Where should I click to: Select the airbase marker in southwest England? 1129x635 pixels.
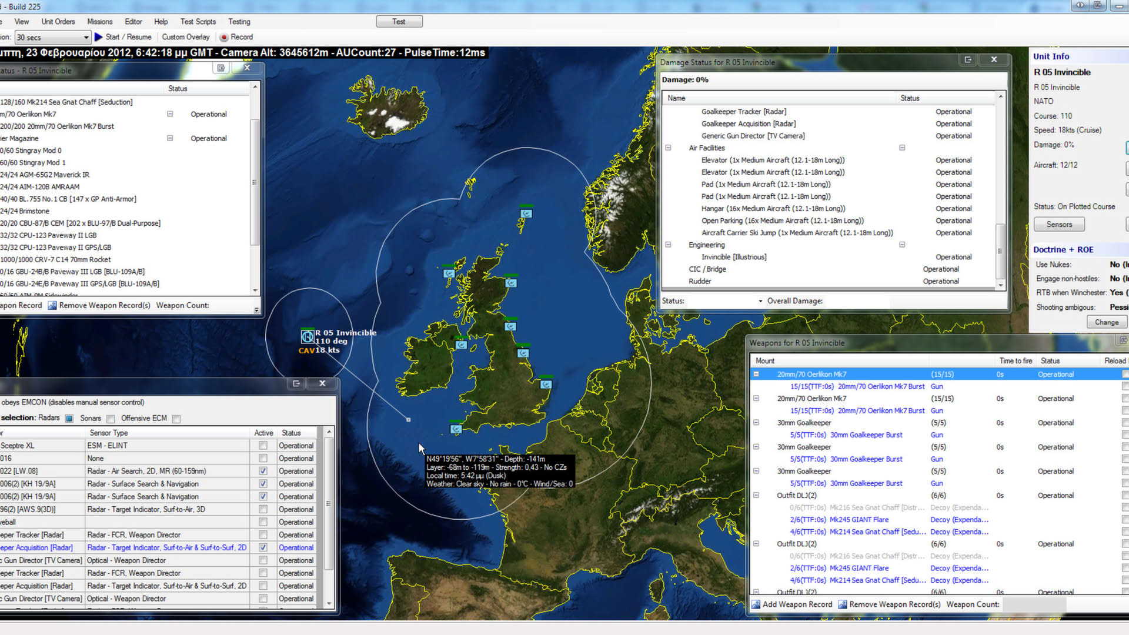[x=456, y=429]
